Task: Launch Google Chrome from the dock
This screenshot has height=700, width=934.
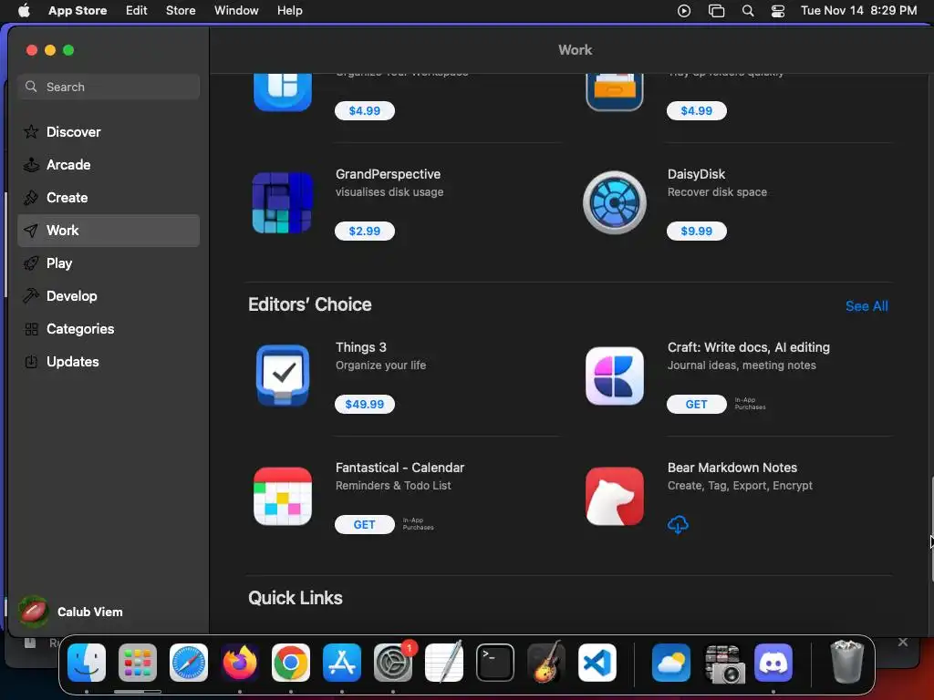Action: pyautogui.click(x=291, y=663)
